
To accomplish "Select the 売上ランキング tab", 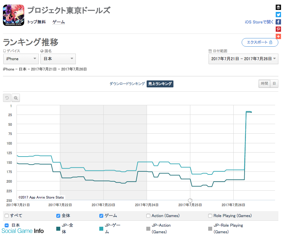I will tap(160, 84).
